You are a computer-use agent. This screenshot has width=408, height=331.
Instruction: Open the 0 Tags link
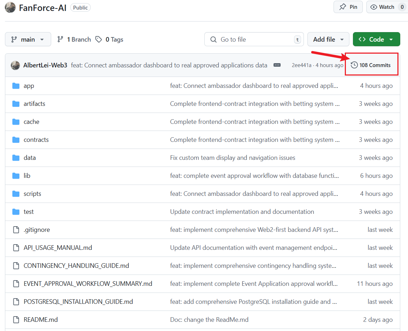pos(109,39)
